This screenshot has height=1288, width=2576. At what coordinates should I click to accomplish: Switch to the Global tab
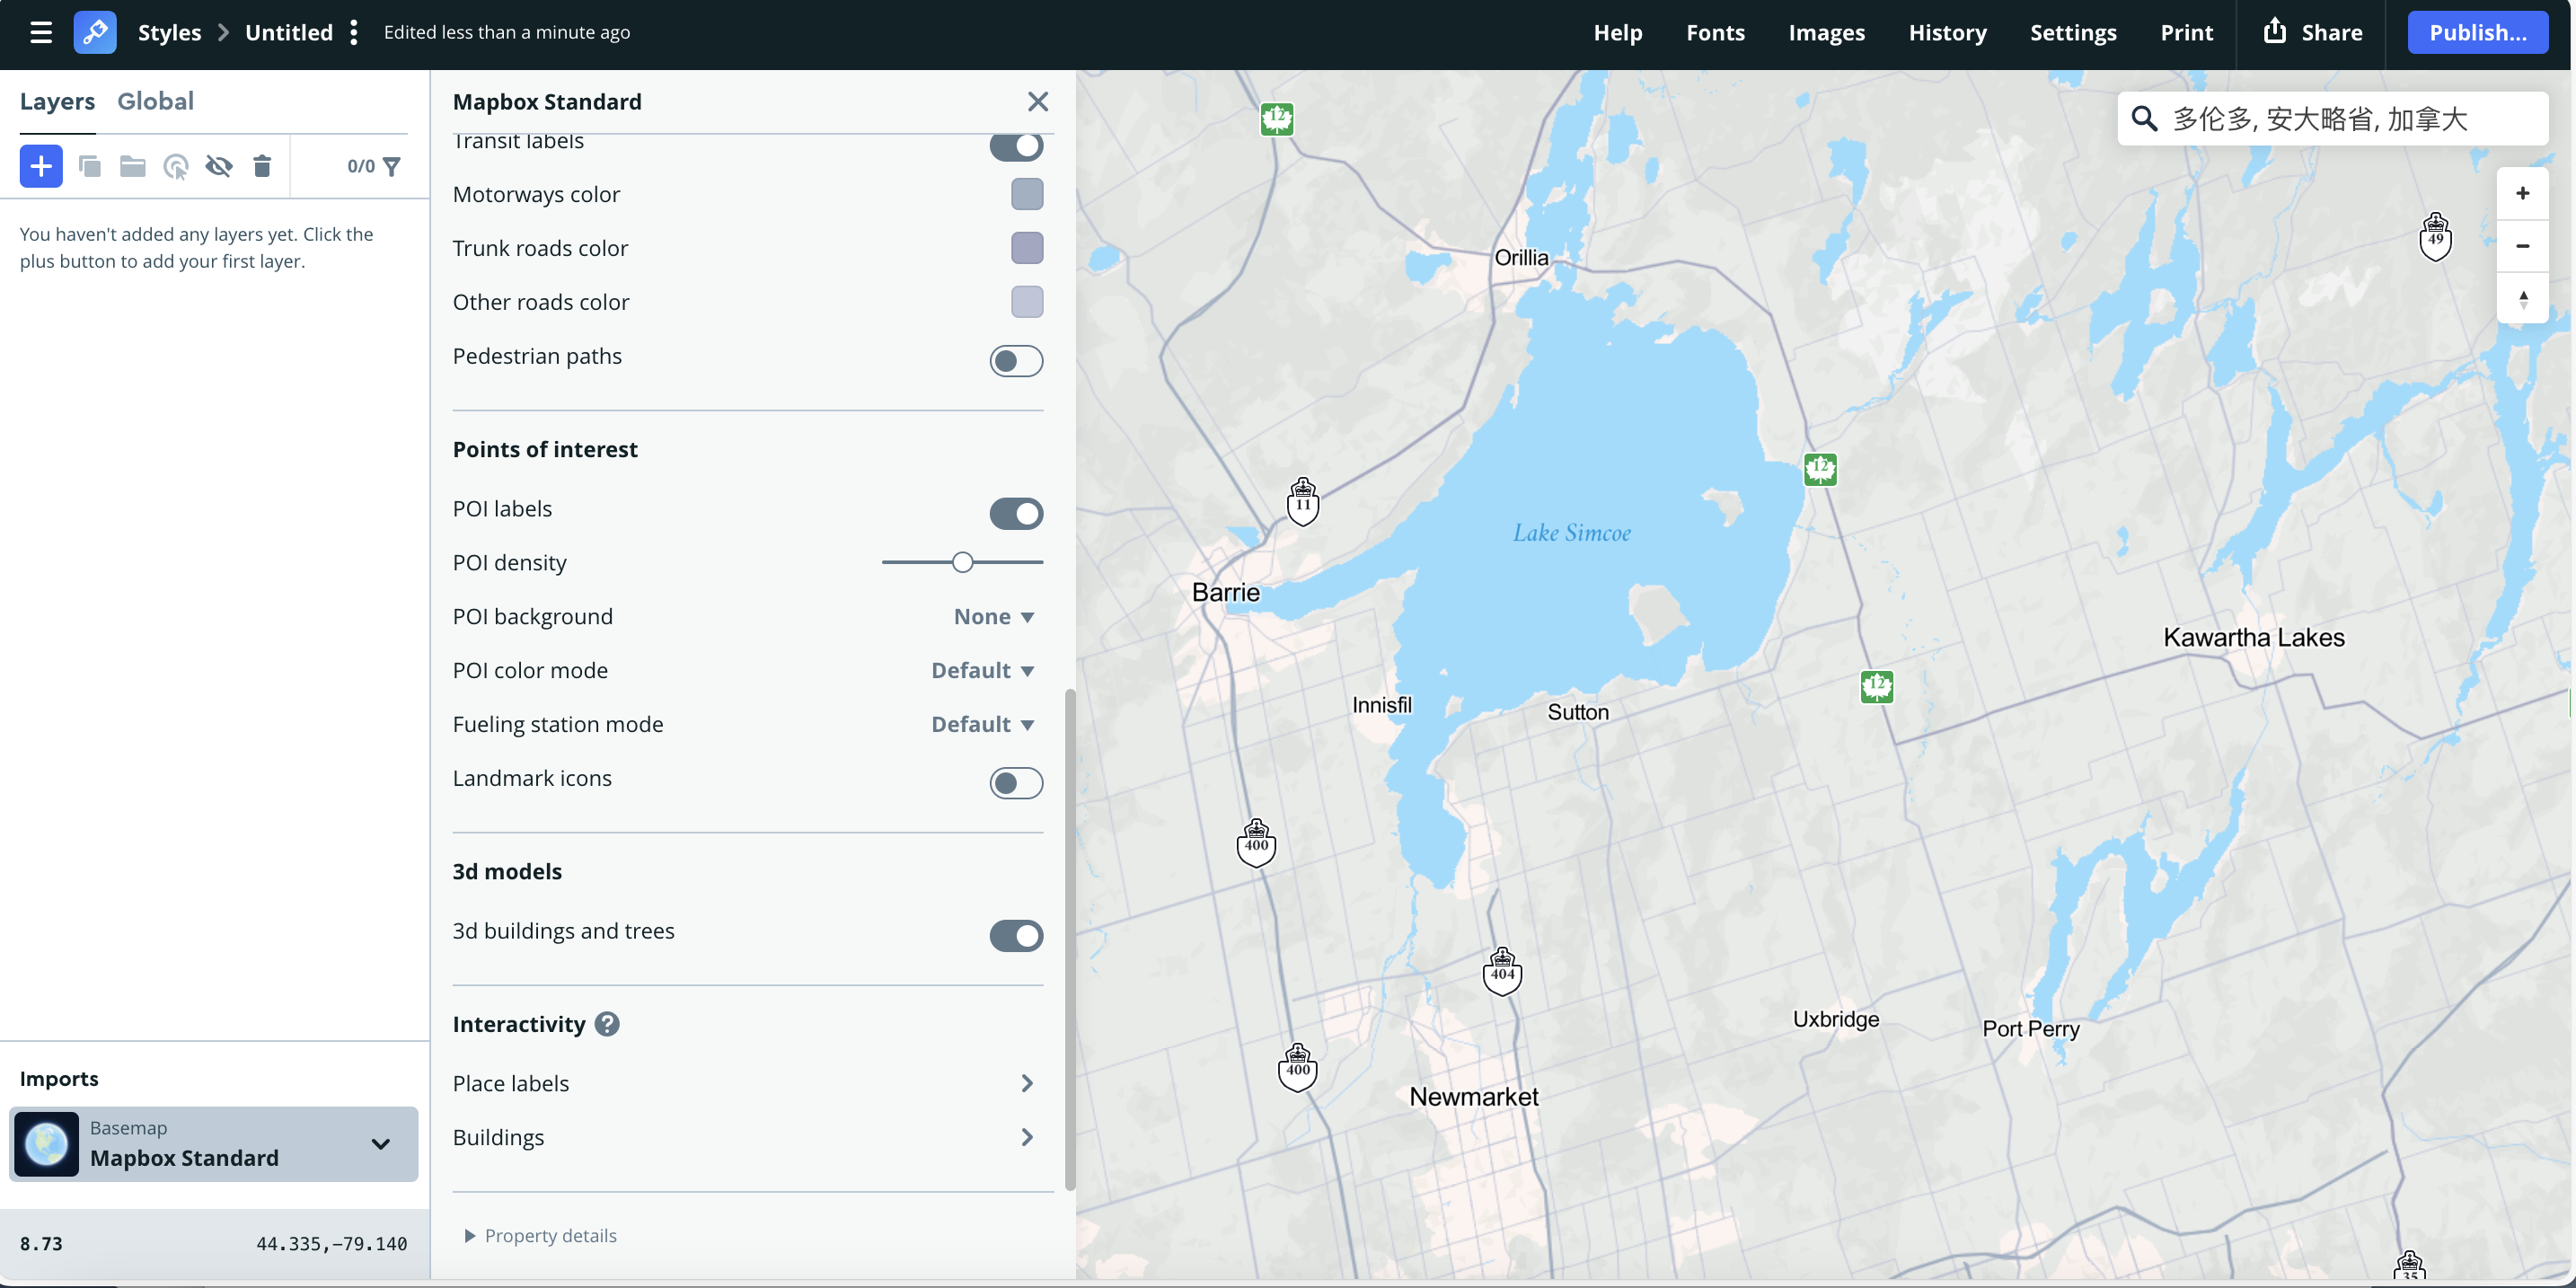[156, 101]
